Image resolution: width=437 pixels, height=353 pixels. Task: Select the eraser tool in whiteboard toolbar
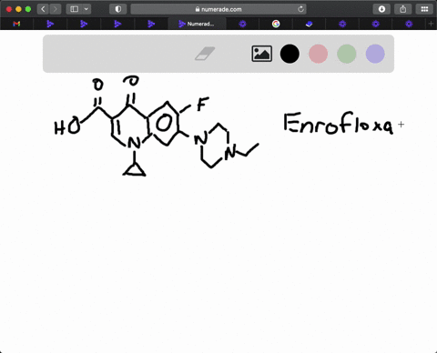(205, 54)
